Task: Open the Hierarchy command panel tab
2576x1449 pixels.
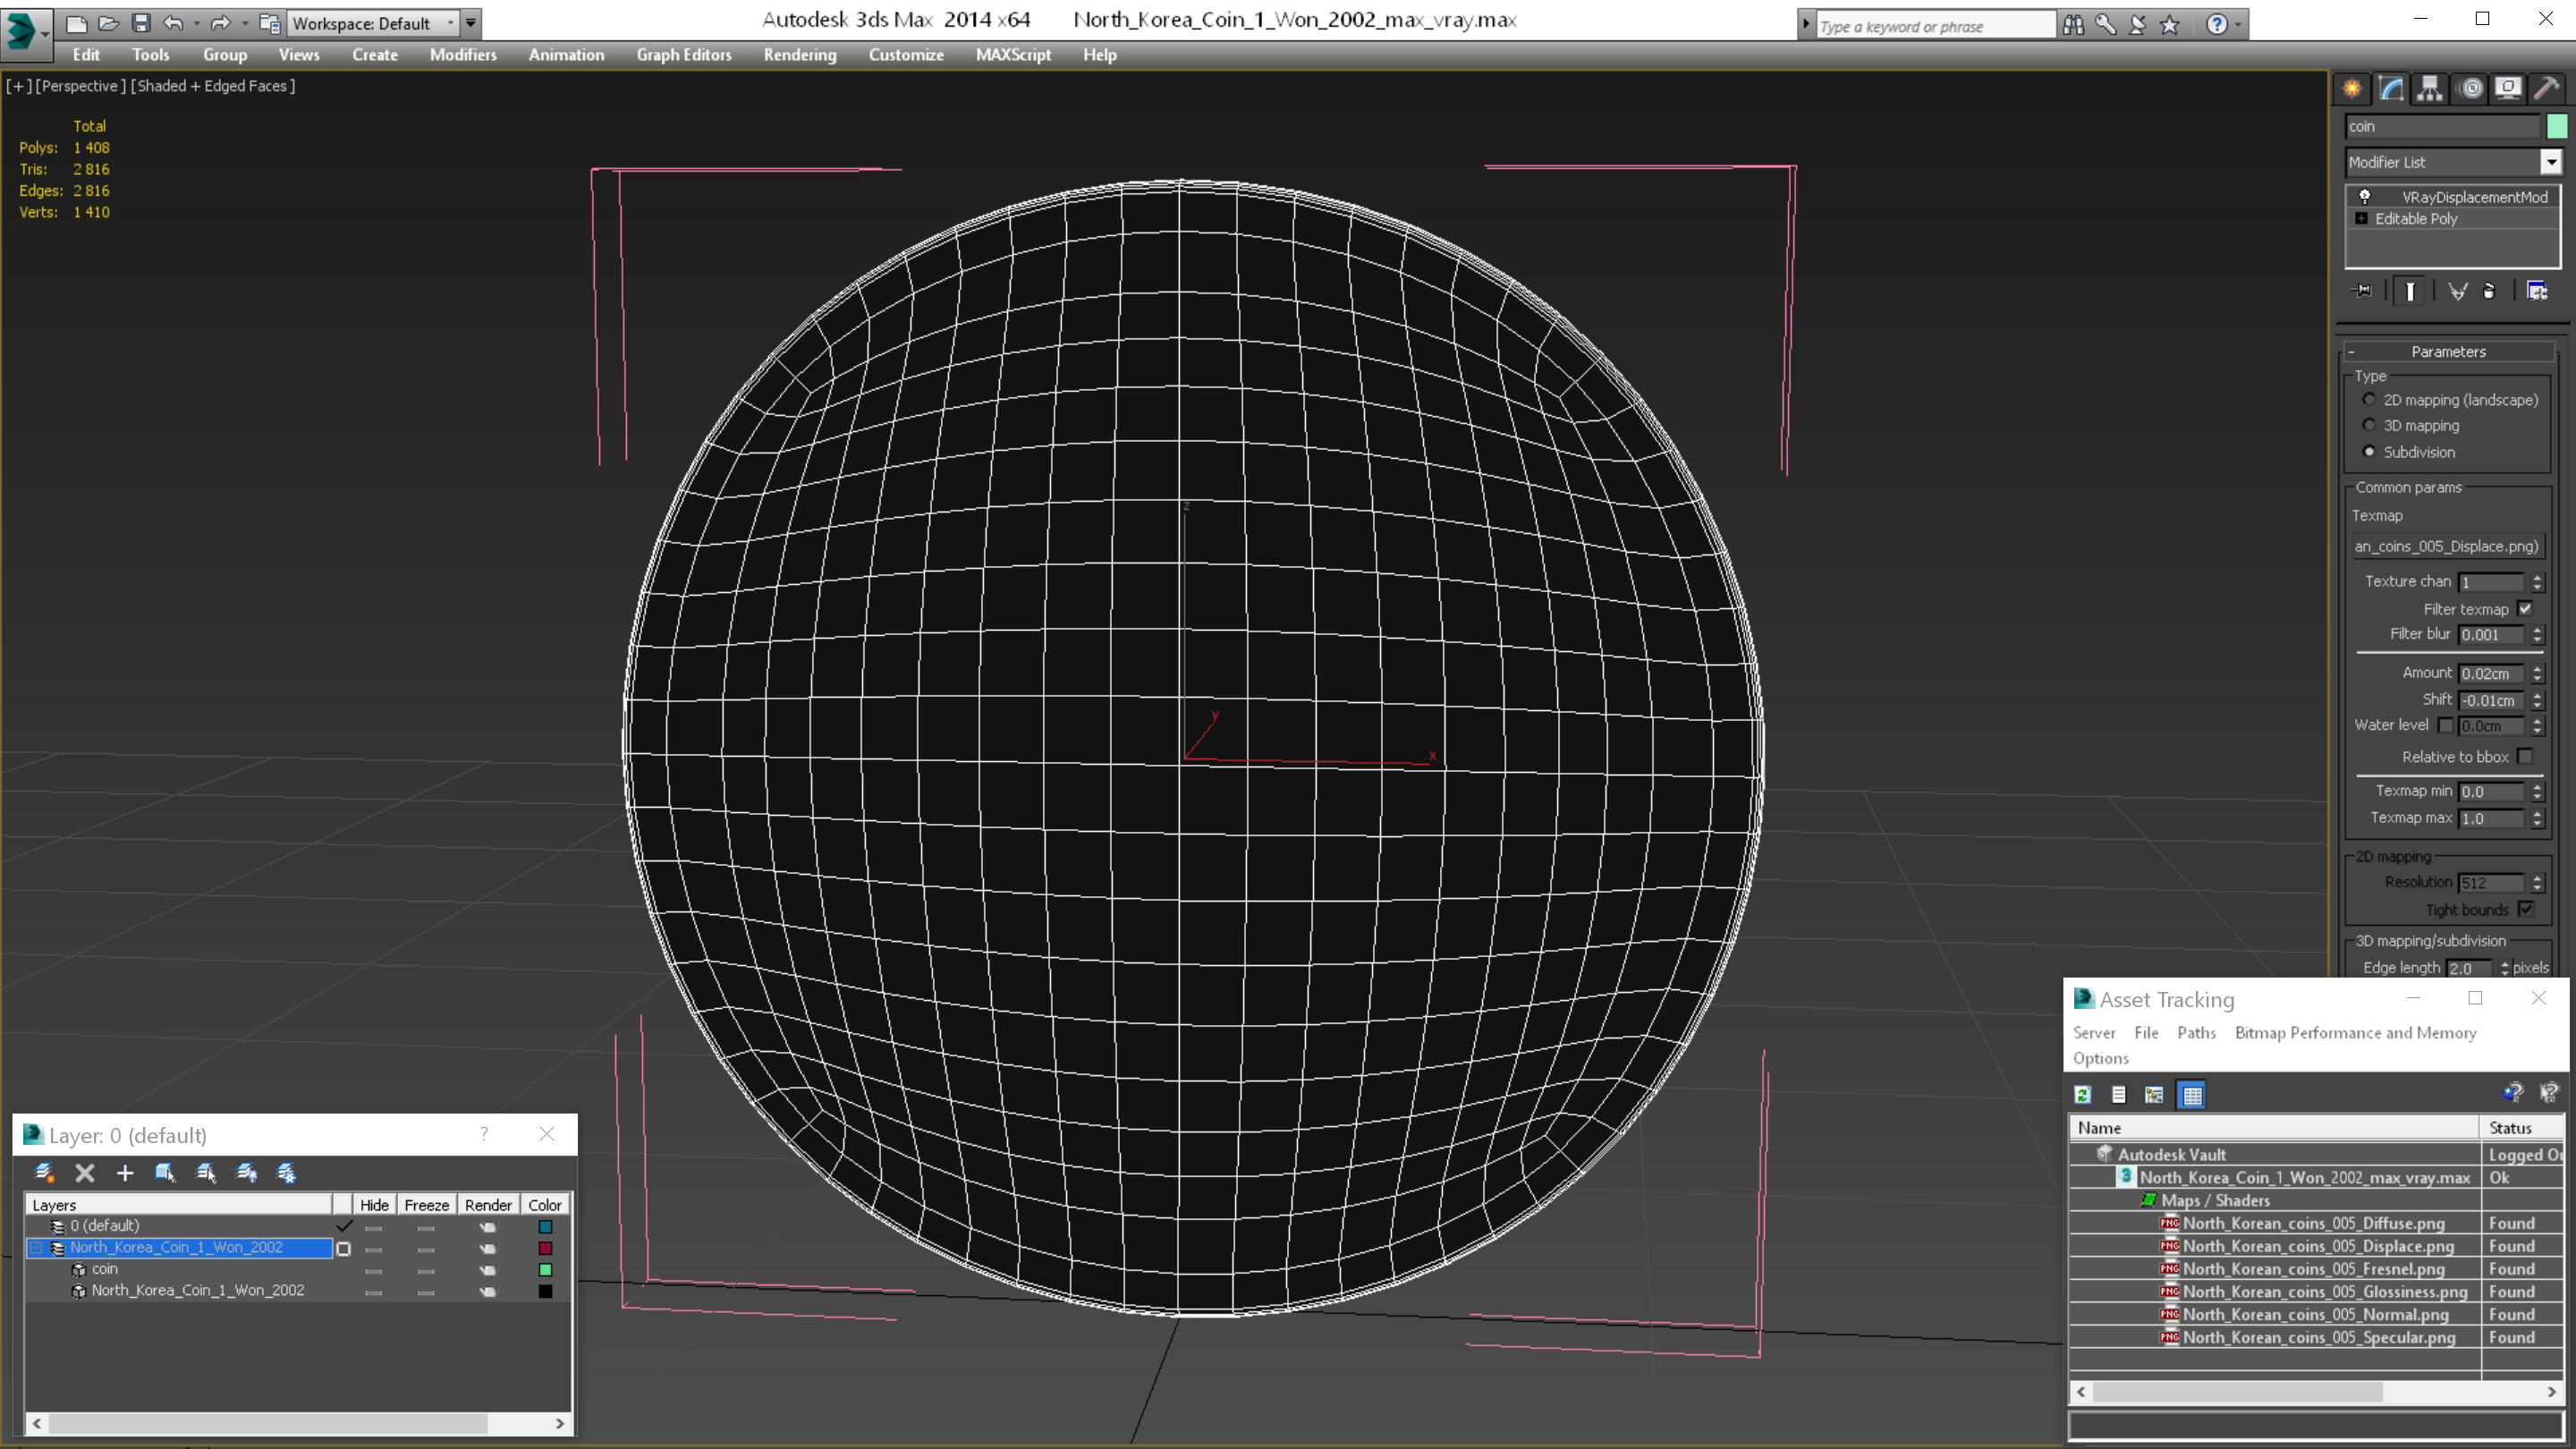Action: click(x=2430, y=88)
